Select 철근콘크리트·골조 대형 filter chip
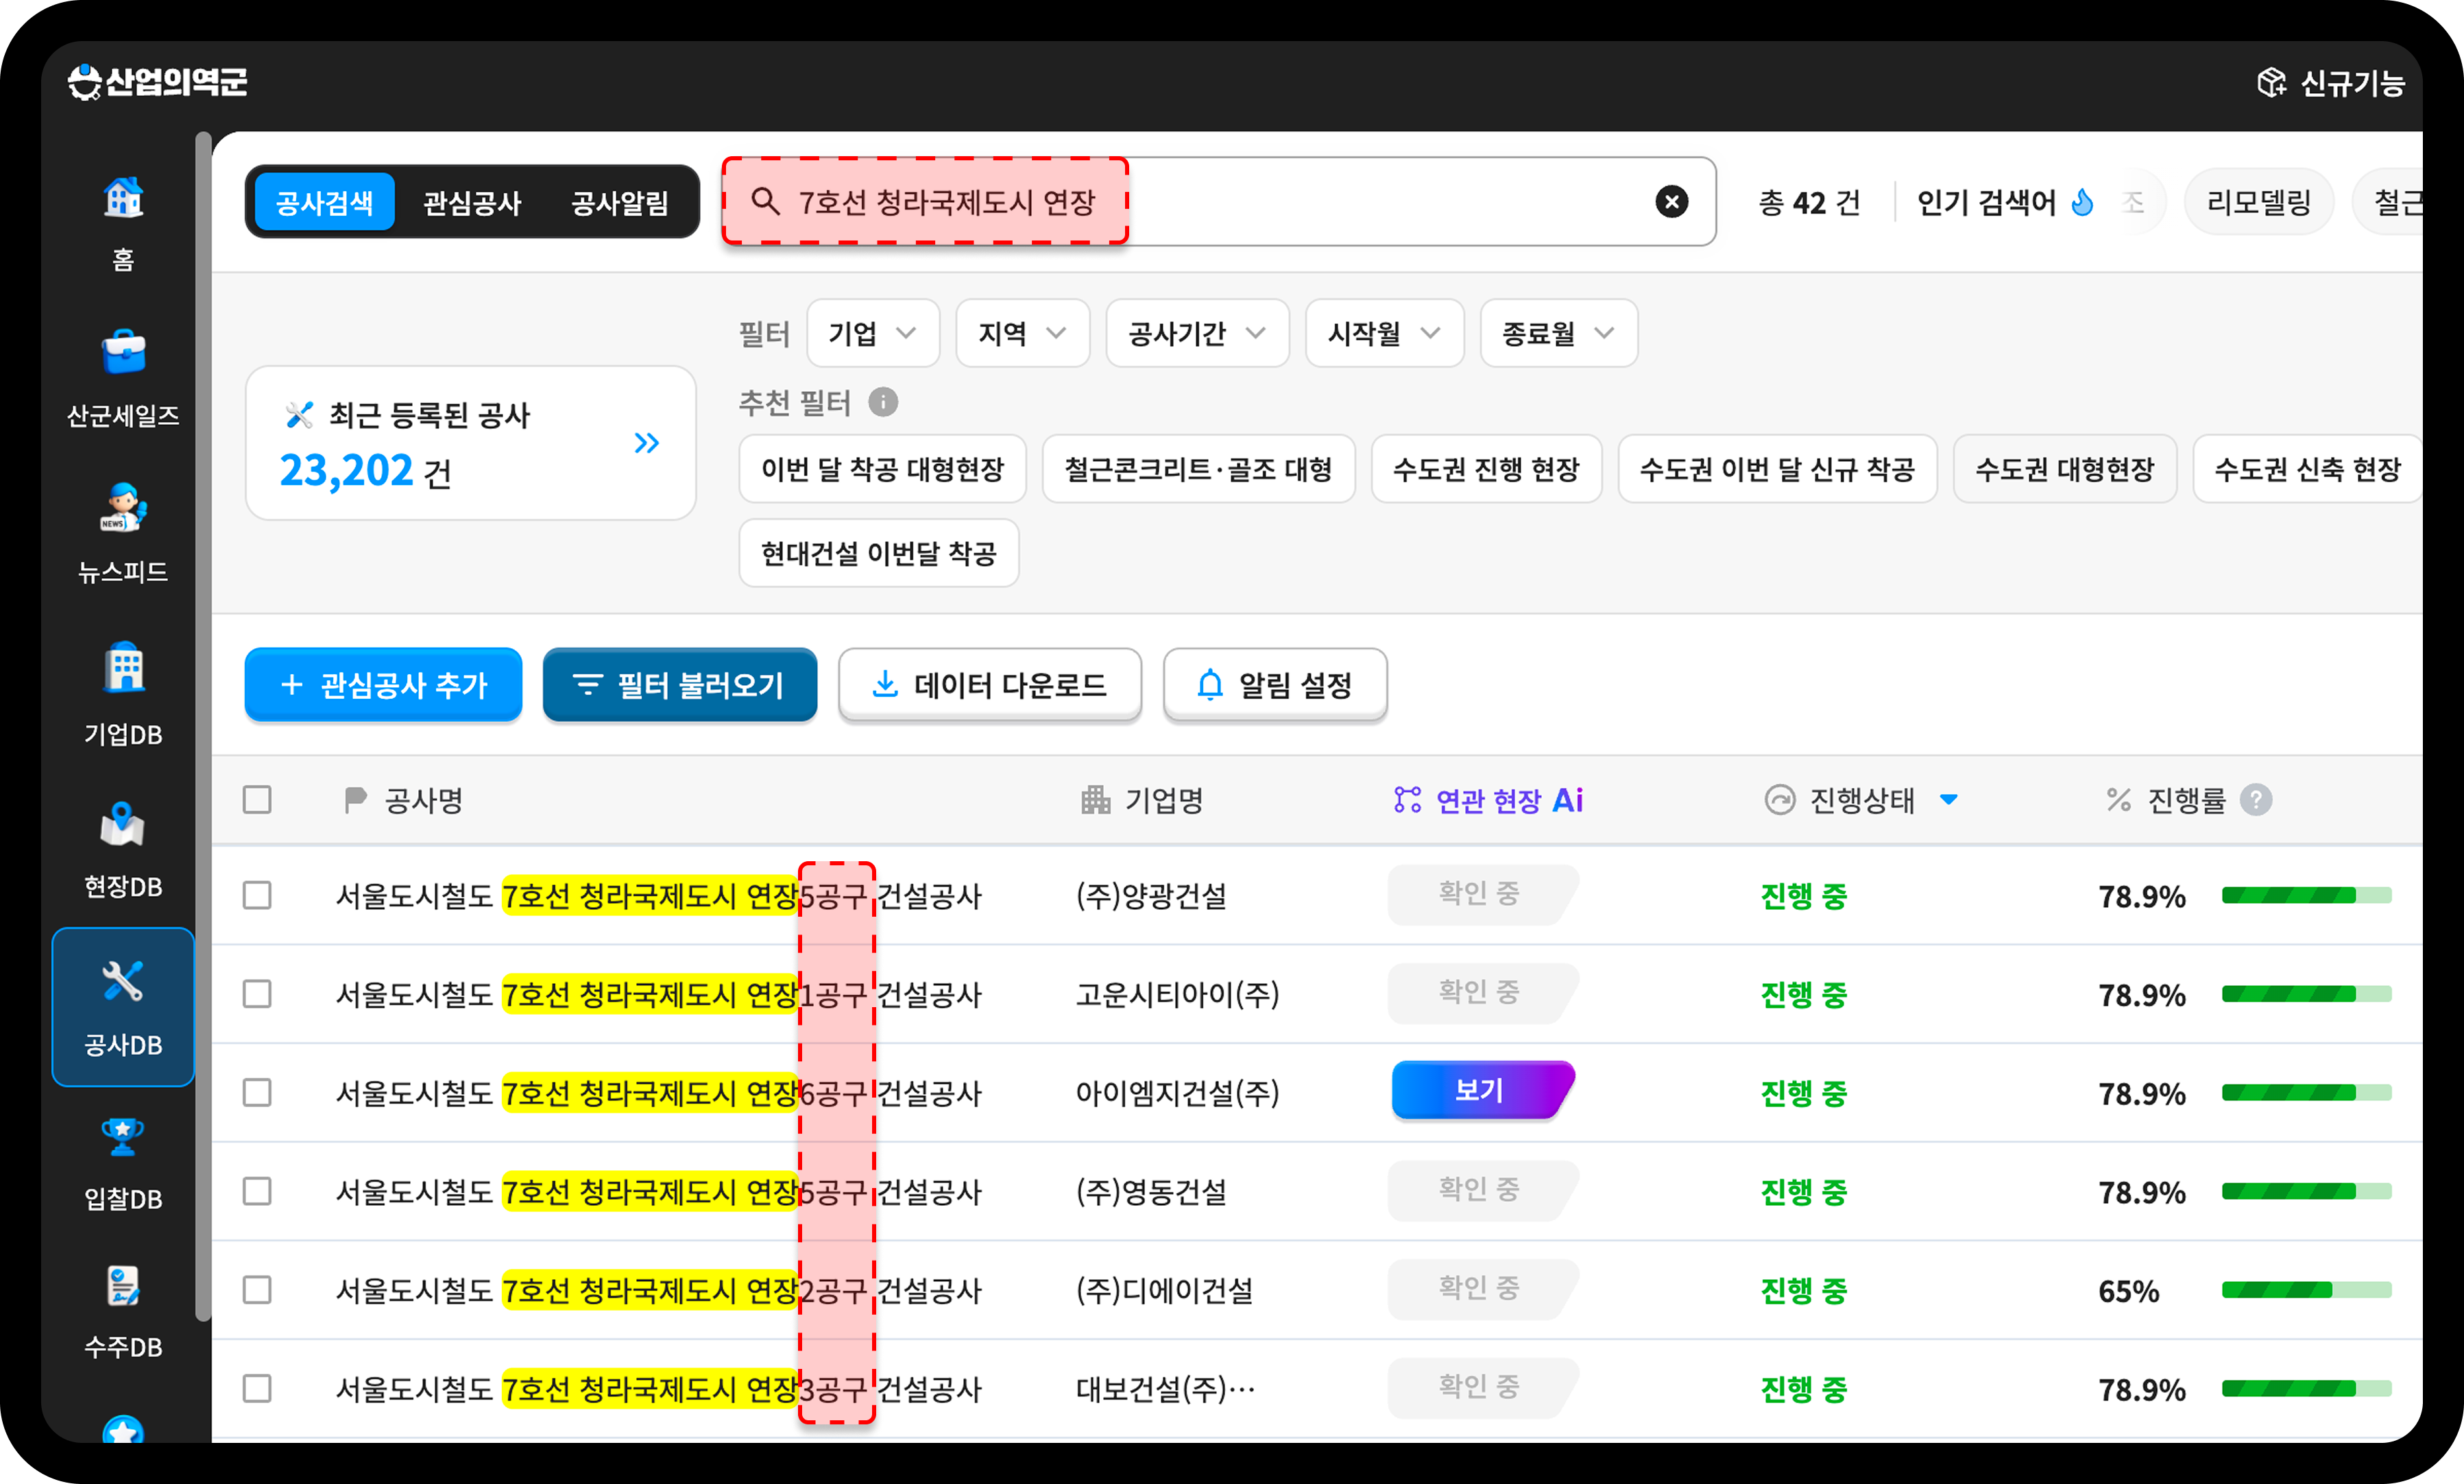 (x=1198, y=469)
